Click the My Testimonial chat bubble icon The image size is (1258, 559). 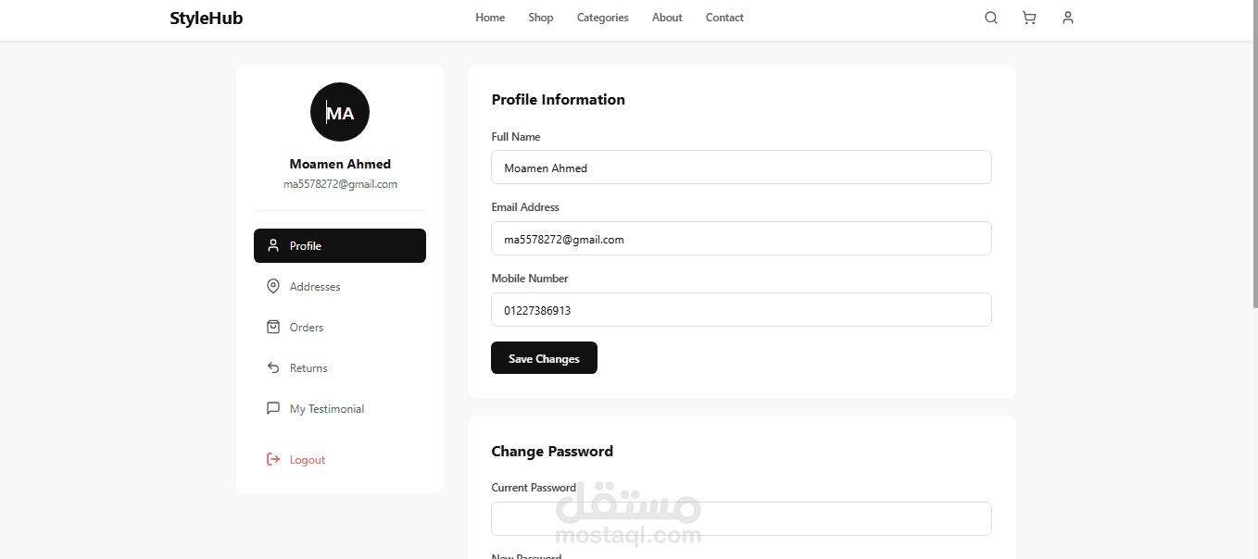click(x=273, y=409)
